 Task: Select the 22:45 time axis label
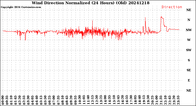[170, 100]
